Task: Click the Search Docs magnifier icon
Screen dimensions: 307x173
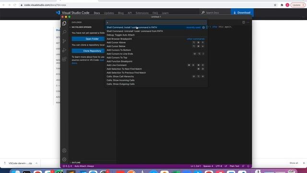Action: (x=203, y=12)
